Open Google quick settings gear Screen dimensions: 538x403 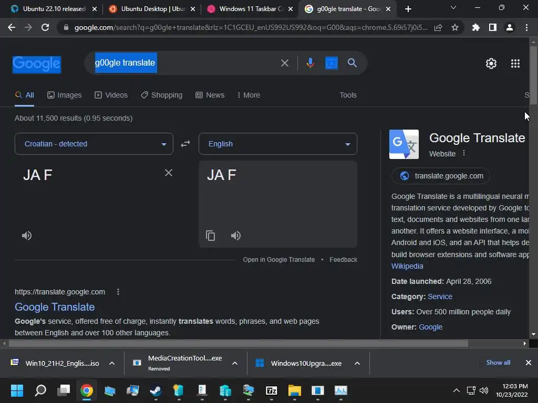[x=491, y=63]
